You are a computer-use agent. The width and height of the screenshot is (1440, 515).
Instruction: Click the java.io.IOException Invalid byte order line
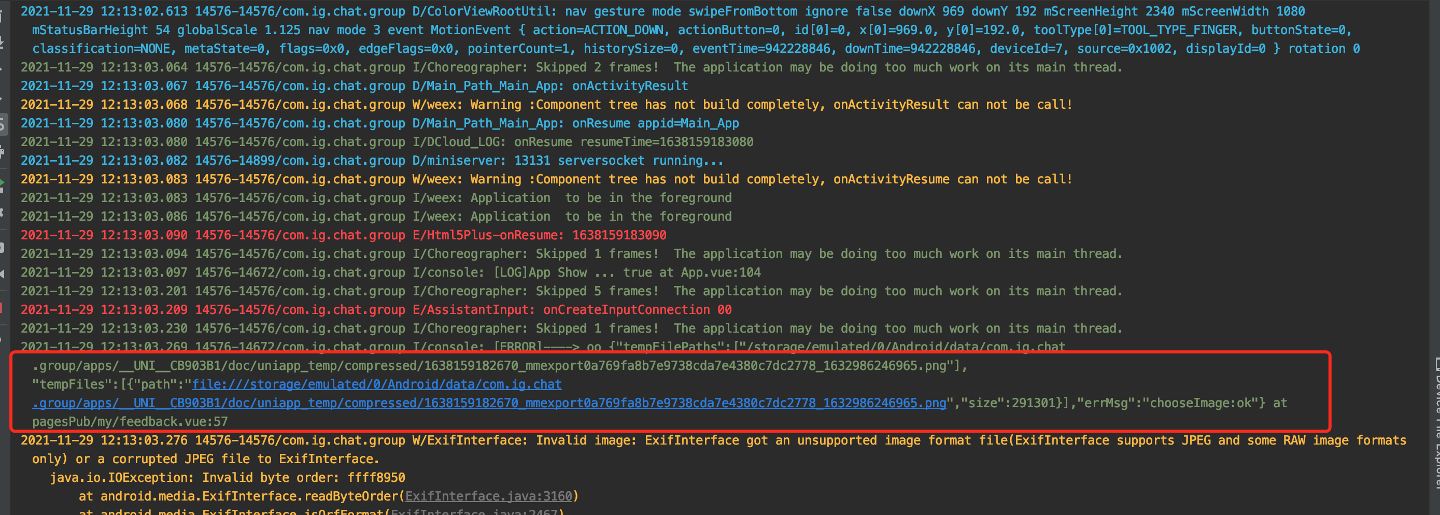point(228,478)
